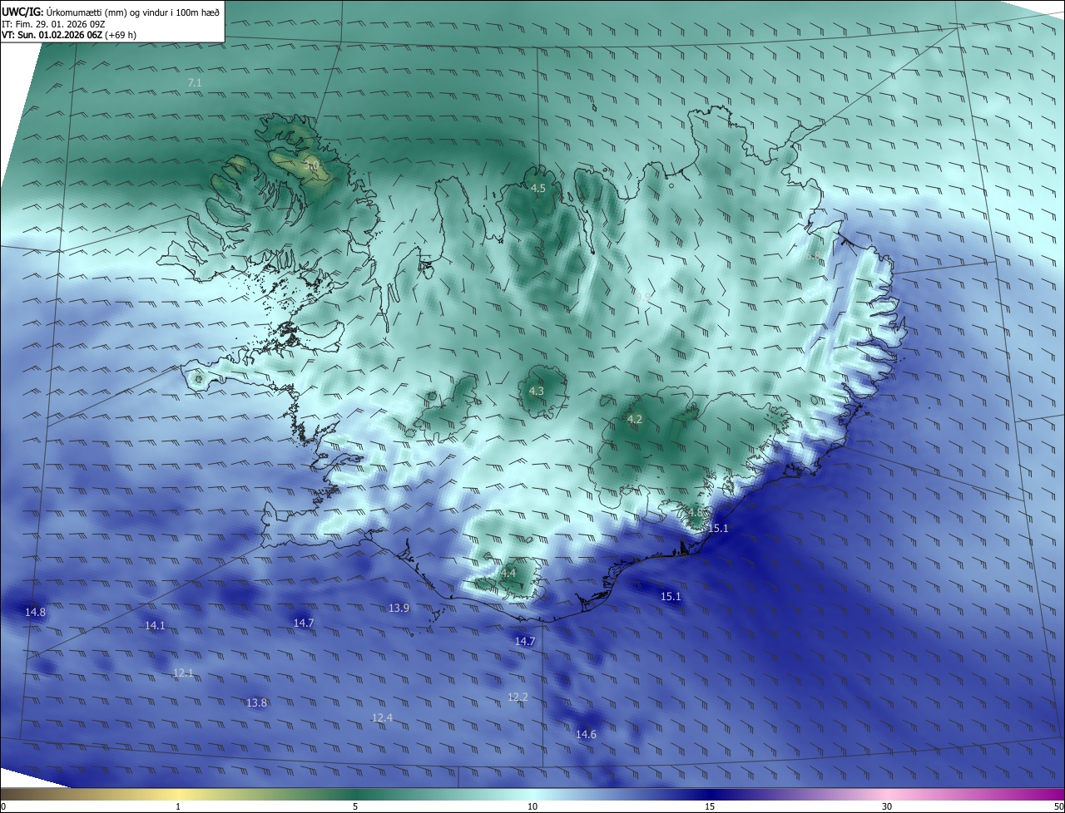
Task: Click the '5' tick on the color scale
Action: point(355,806)
